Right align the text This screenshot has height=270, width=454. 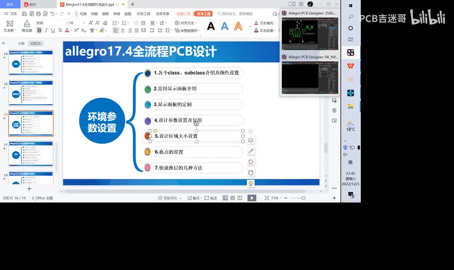pyautogui.click(x=130, y=30)
